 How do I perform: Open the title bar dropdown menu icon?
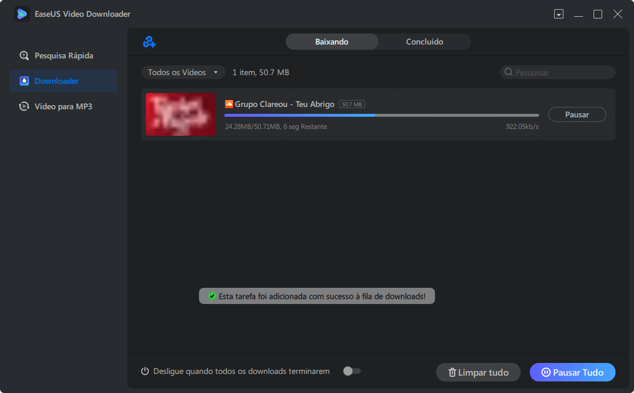(x=558, y=14)
